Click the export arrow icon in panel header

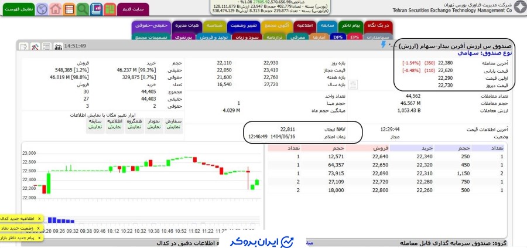coord(23,46)
